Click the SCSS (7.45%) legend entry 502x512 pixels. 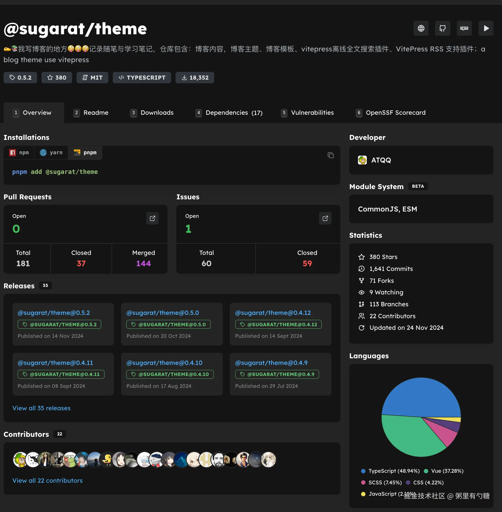click(381, 482)
